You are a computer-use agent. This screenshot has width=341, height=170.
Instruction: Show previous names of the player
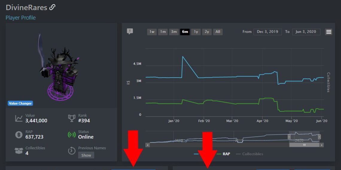pos(86,155)
